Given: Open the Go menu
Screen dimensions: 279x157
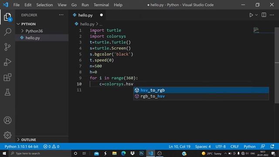Looking at the screenshot, I should coord(74,5).
